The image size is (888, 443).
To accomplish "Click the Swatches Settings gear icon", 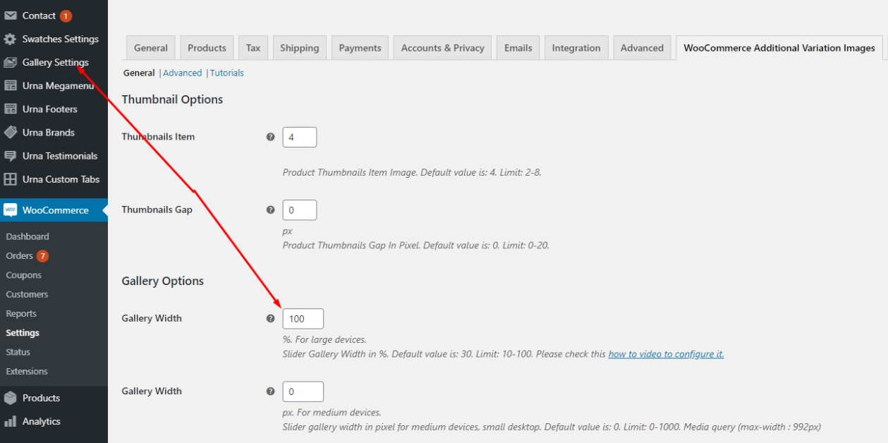I will pos(11,39).
